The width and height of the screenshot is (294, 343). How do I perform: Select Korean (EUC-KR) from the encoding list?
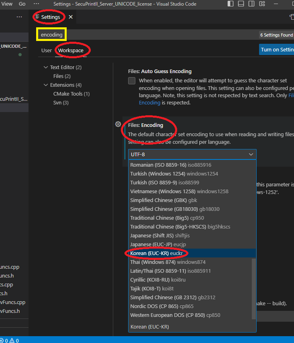pos(157,253)
